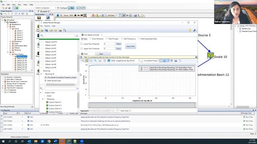Enable the Upper Flow Threshold checkbox
Image resolution: width=257 pixels, height=144 pixels.
(82, 48)
